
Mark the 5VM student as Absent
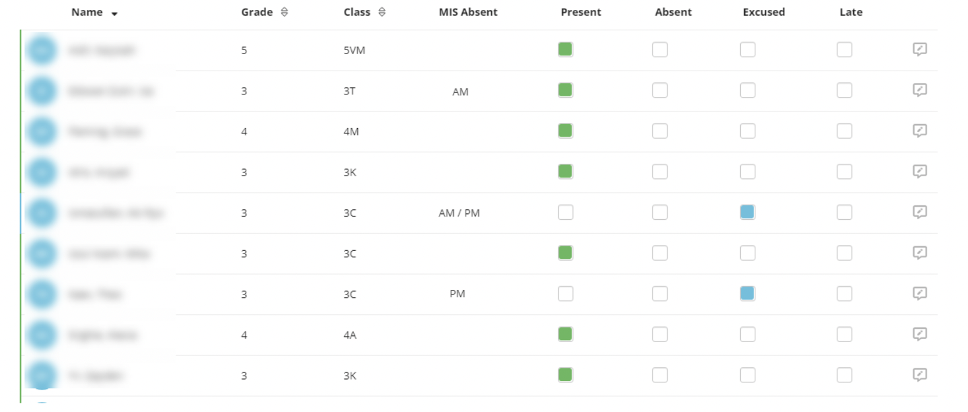click(x=660, y=50)
